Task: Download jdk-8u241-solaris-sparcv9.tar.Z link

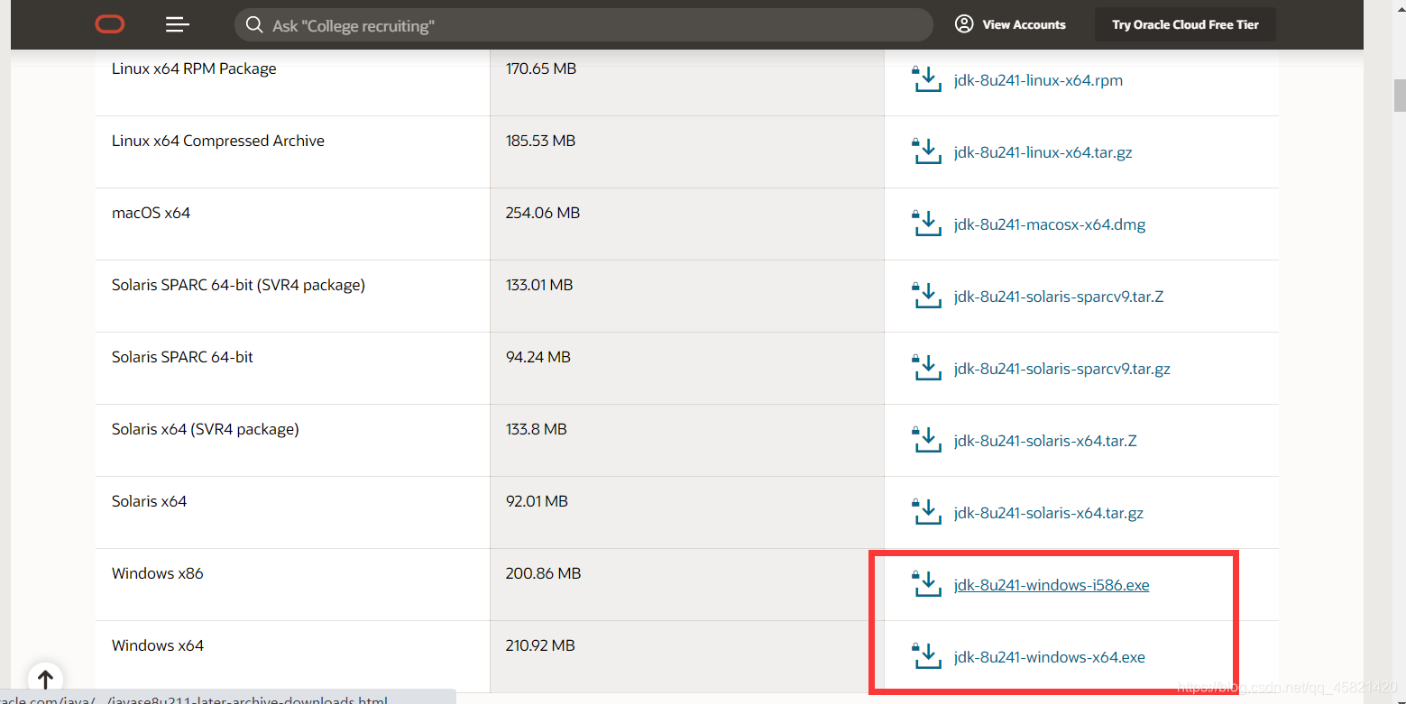Action: [x=1059, y=297]
